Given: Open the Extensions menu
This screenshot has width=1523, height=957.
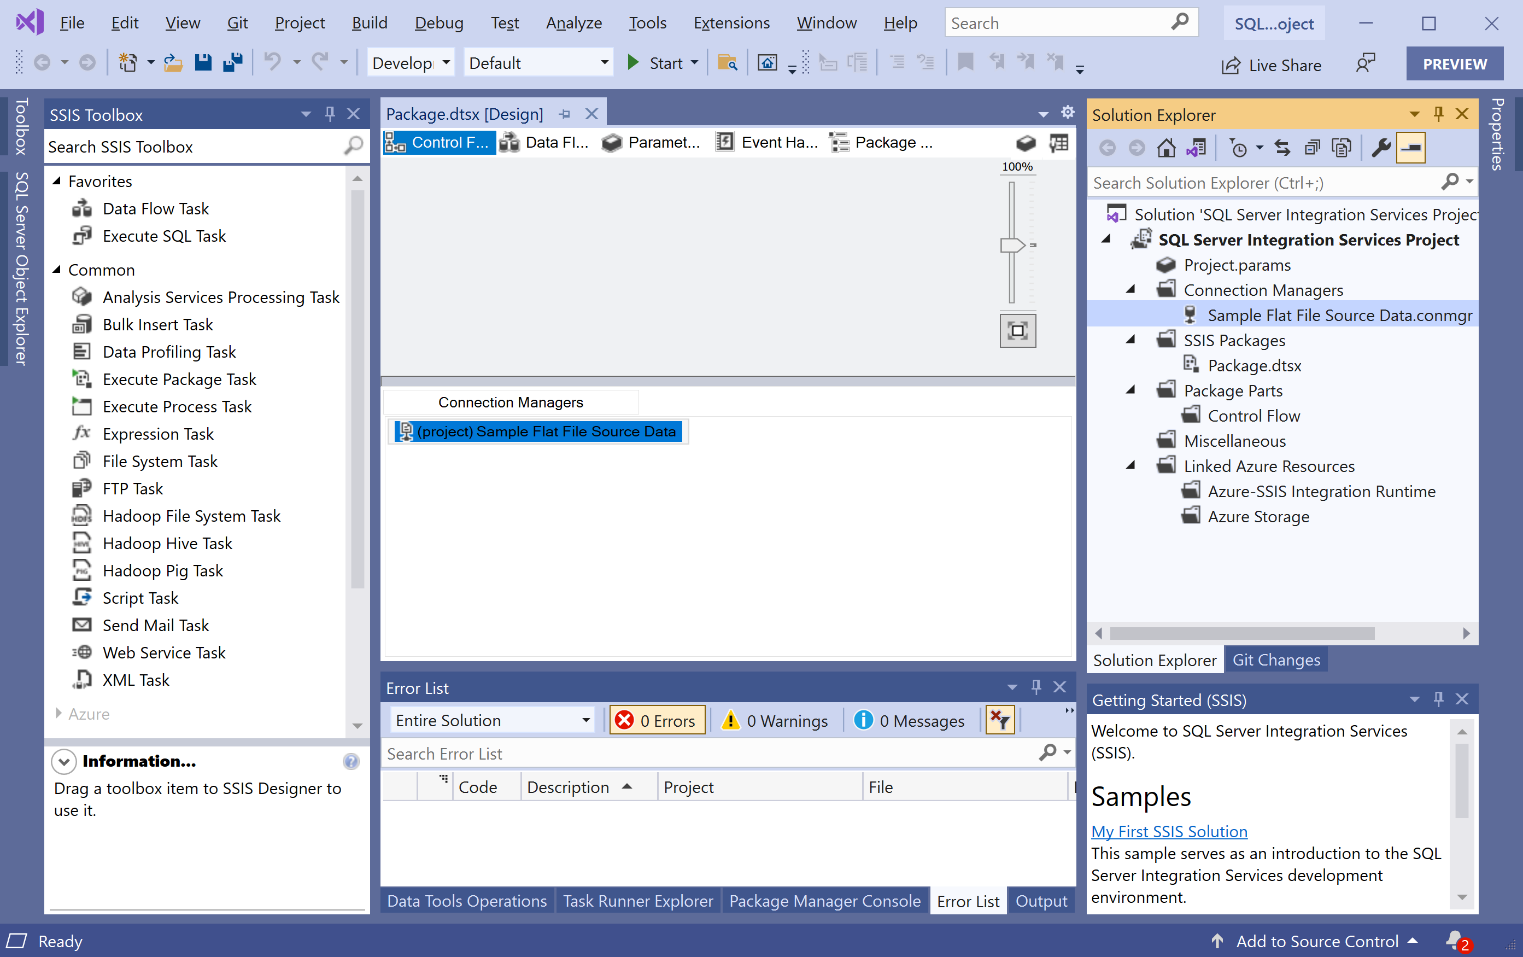Looking at the screenshot, I should click(731, 24).
